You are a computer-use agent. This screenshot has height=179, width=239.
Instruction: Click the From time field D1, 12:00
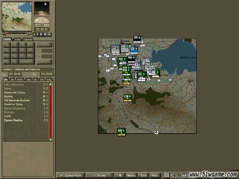(x=15, y=74)
